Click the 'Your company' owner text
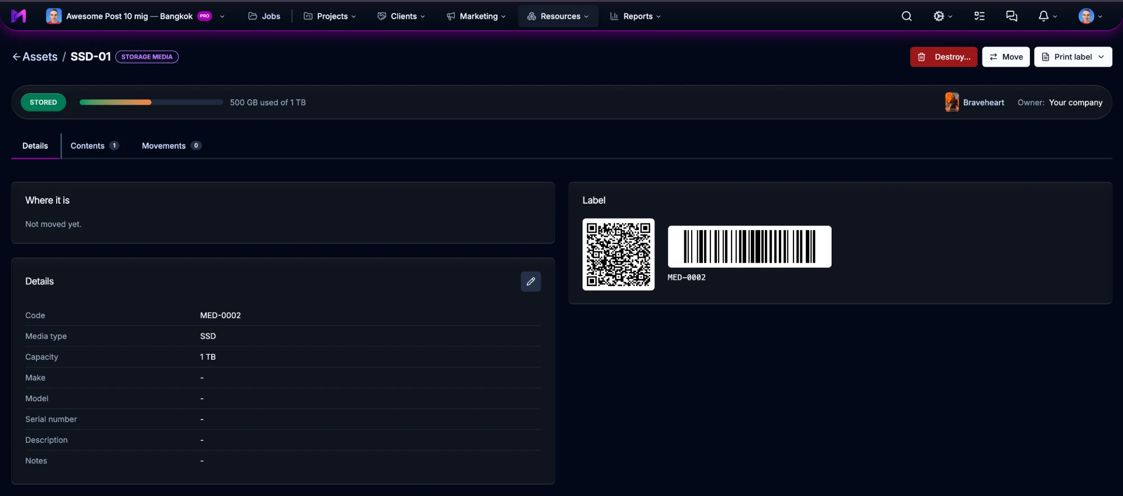The height and width of the screenshot is (496, 1123). pos(1076,102)
